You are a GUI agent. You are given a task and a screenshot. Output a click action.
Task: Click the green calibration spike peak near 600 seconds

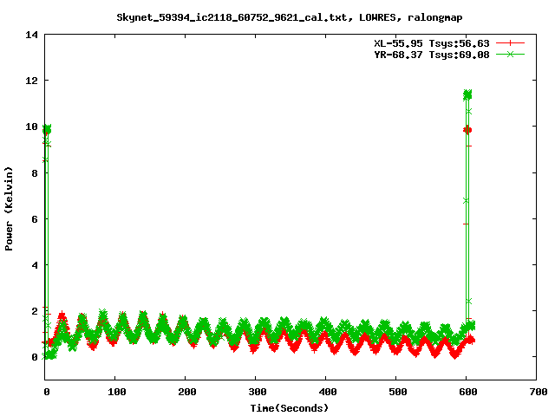tap(467, 94)
